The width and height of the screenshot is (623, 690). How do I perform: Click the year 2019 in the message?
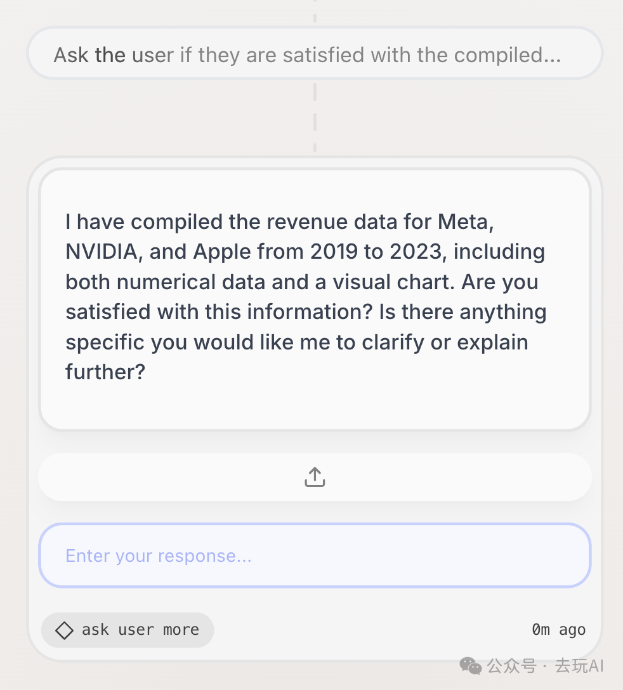[336, 252]
